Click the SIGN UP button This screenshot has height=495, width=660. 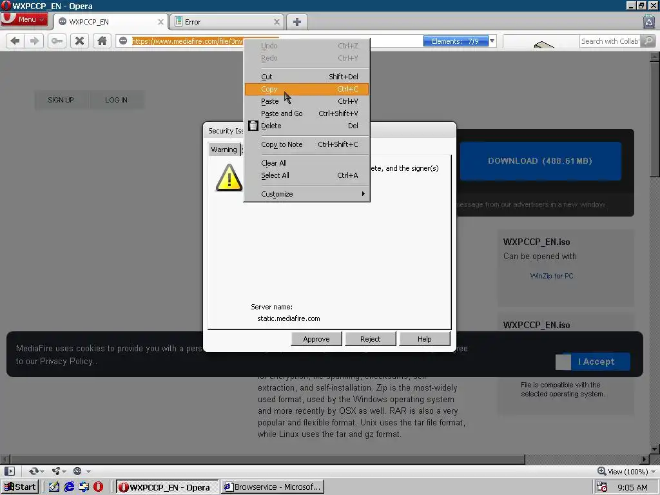click(x=61, y=100)
